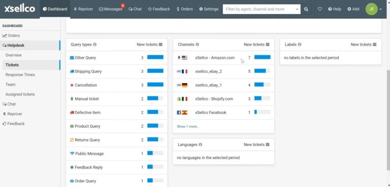Open the Repricer tab in top bar
390x187 pixels.
84,9
